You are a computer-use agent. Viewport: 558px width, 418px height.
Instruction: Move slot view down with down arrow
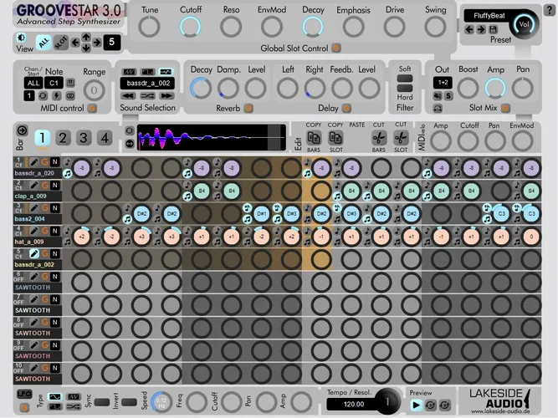click(x=86, y=48)
